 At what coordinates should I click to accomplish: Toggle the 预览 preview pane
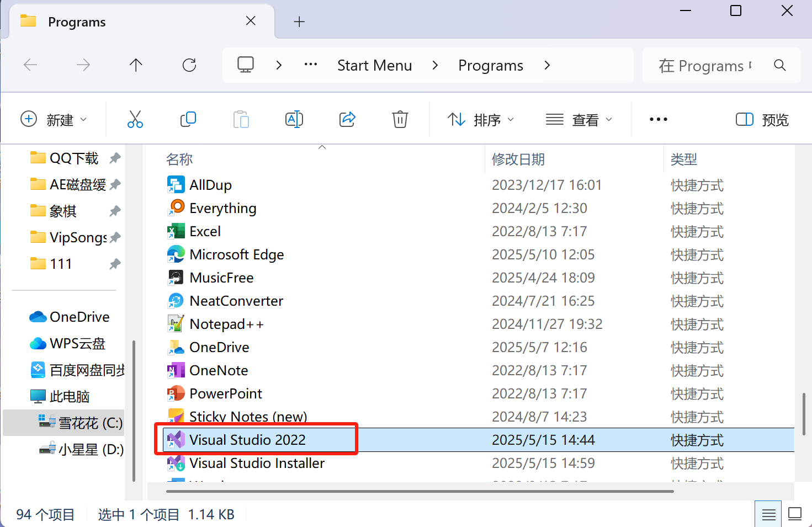[x=762, y=119]
